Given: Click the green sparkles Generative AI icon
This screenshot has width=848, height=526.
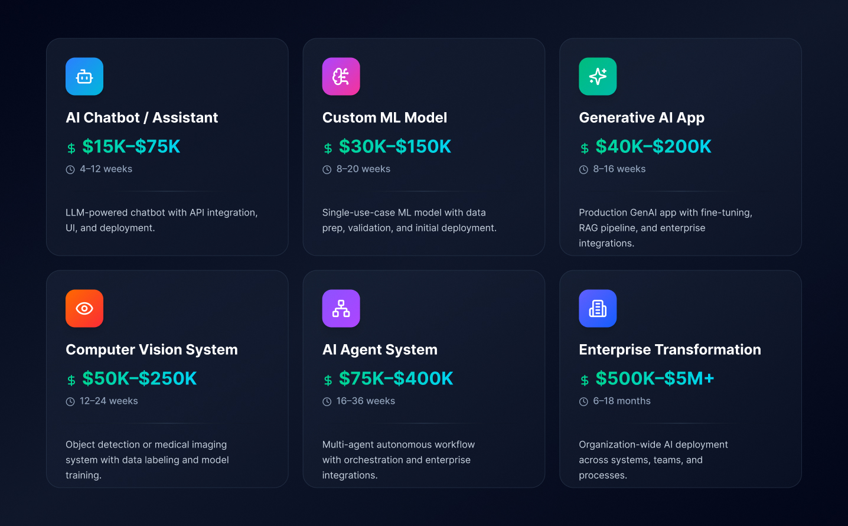Looking at the screenshot, I should tap(598, 77).
